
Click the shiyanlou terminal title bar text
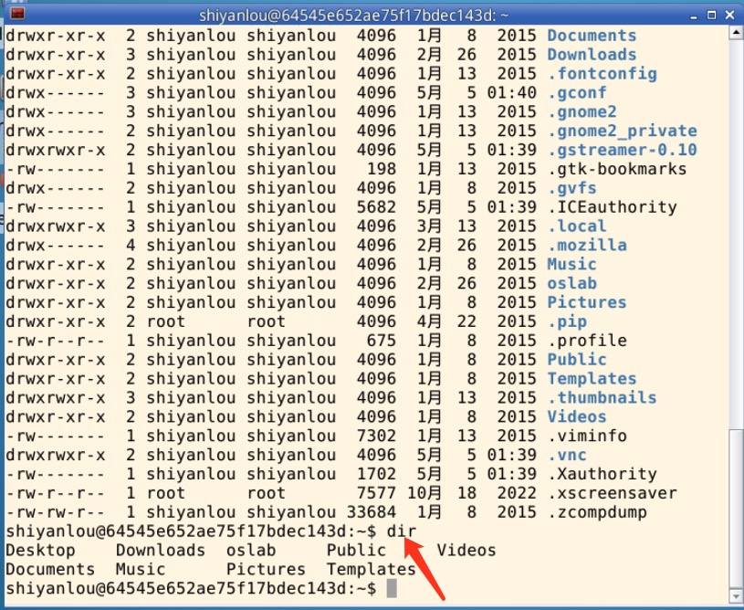tap(355, 15)
